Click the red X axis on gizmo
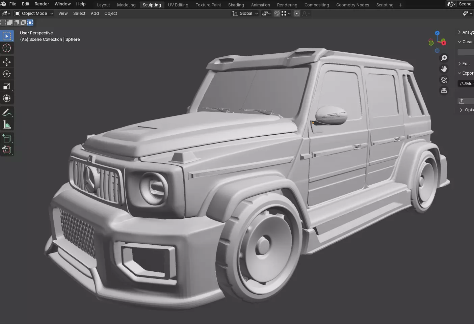 pos(444,43)
